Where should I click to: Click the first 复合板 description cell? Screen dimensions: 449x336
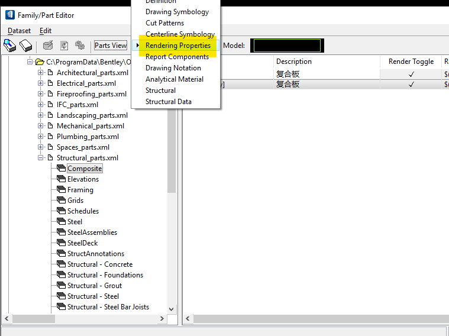click(327, 74)
